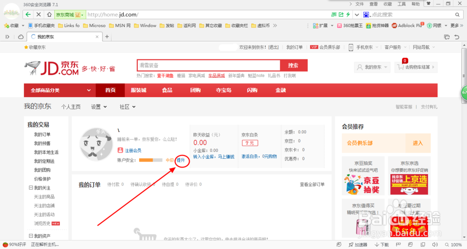467x249 pixels.
Task: Click the browser back arrow button
Action: [x=28, y=14]
